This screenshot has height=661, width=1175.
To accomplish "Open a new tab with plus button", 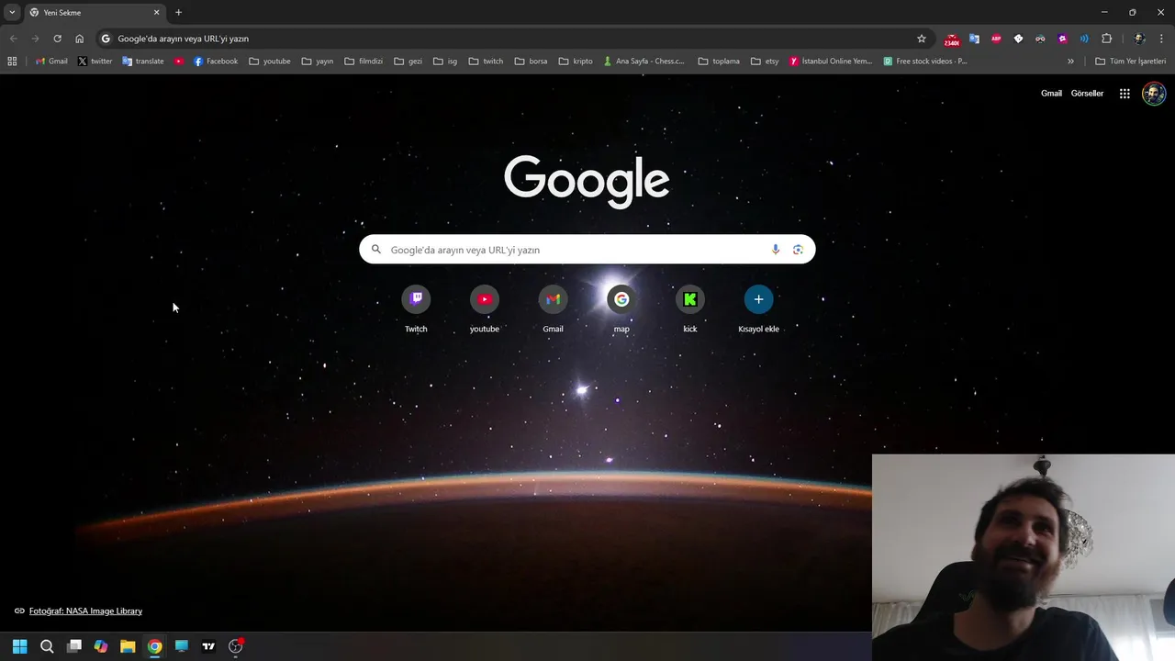I will (178, 13).
